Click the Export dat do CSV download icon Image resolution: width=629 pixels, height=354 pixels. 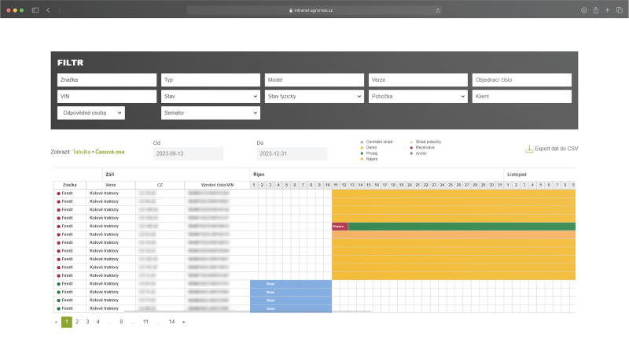pyautogui.click(x=529, y=149)
